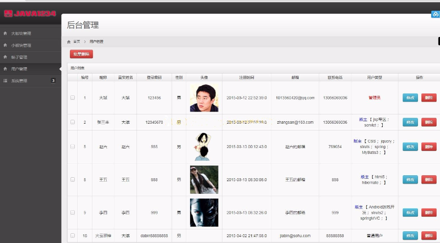
Task: Click 删除 button for 王五
Action: coord(429,180)
